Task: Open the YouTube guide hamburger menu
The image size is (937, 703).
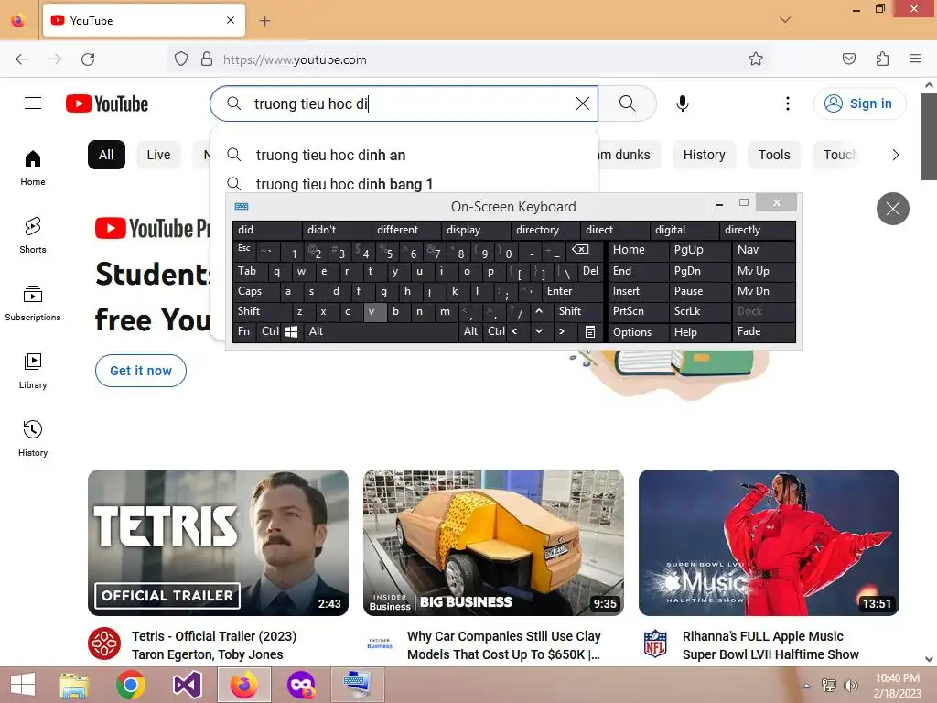Action: click(33, 103)
